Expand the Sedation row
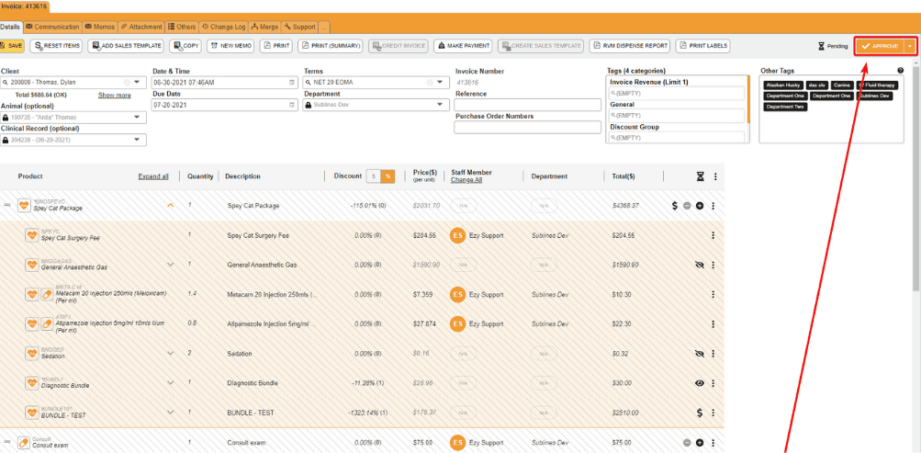The image size is (921, 453). [171, 353]
